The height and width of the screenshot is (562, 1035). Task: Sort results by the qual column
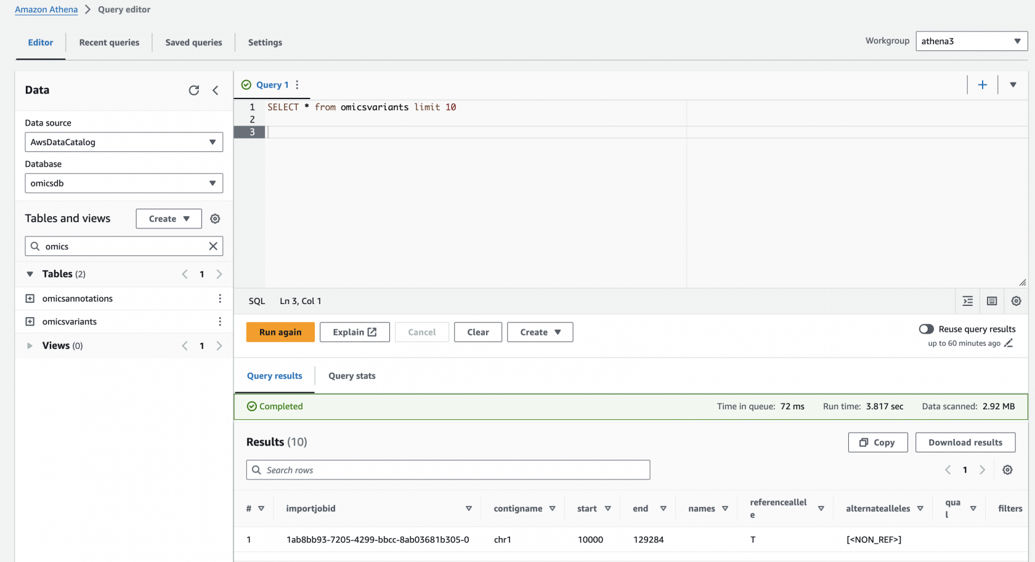973,508
